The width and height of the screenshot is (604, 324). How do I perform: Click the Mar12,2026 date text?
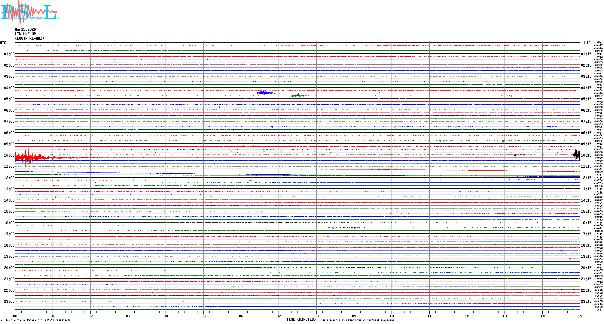[25, 29]
